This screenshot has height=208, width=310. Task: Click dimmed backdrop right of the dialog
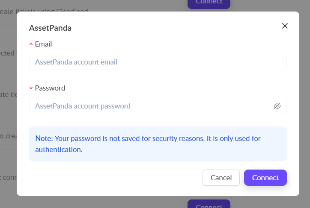(304, 107)
